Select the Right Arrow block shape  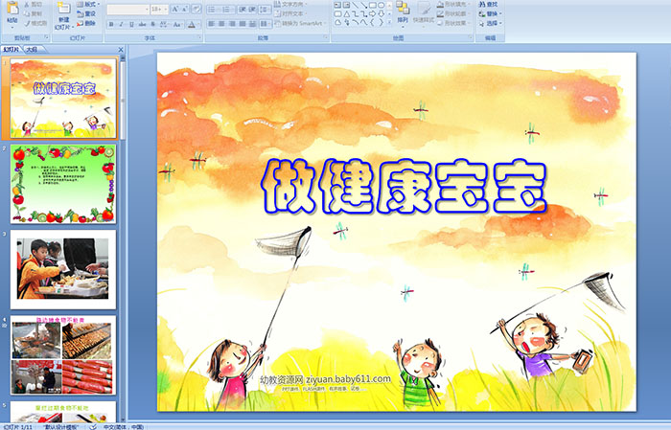pos(372,14)
